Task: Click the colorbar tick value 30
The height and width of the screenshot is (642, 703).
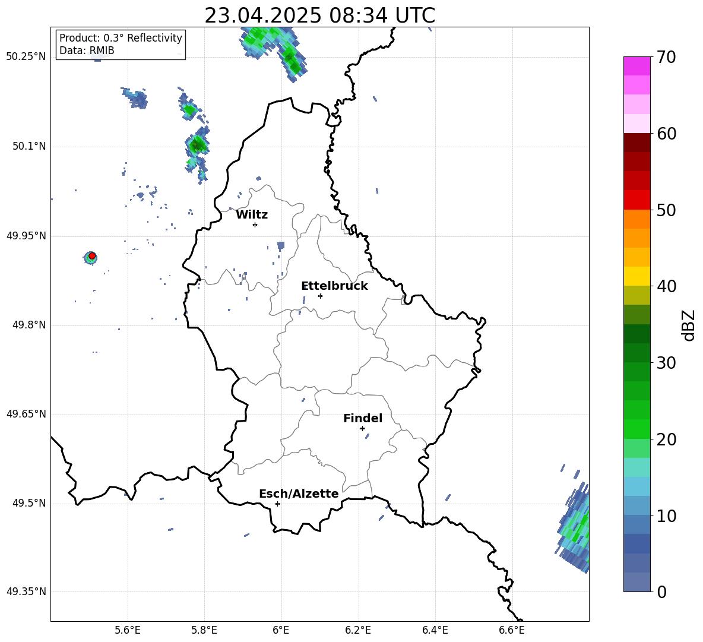Action: pyautogui.click(x=666, y=363)
